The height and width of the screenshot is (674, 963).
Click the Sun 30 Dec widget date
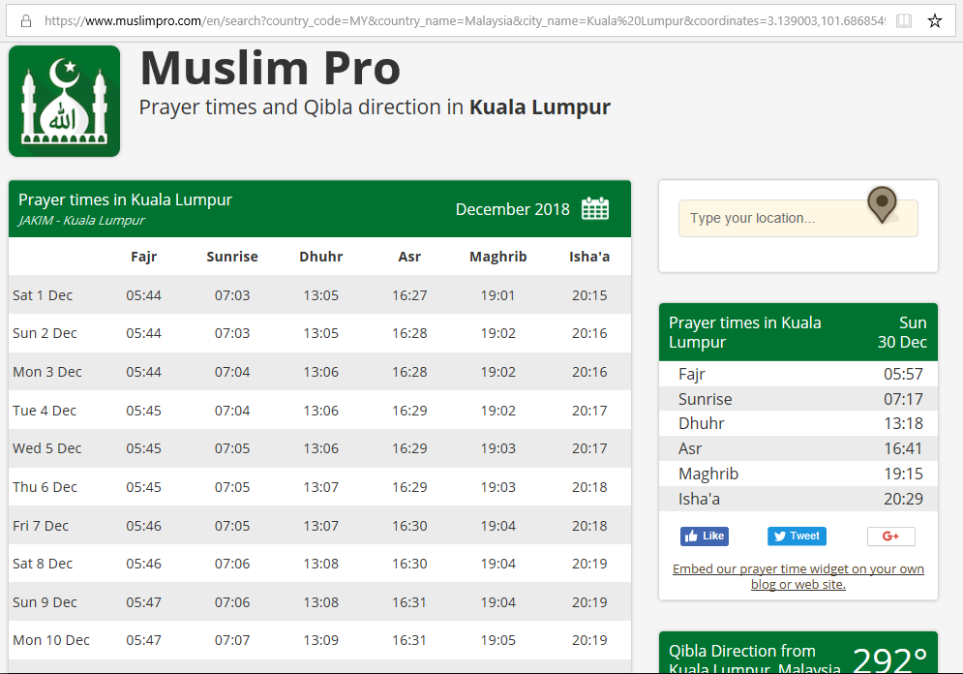(902, 332)
